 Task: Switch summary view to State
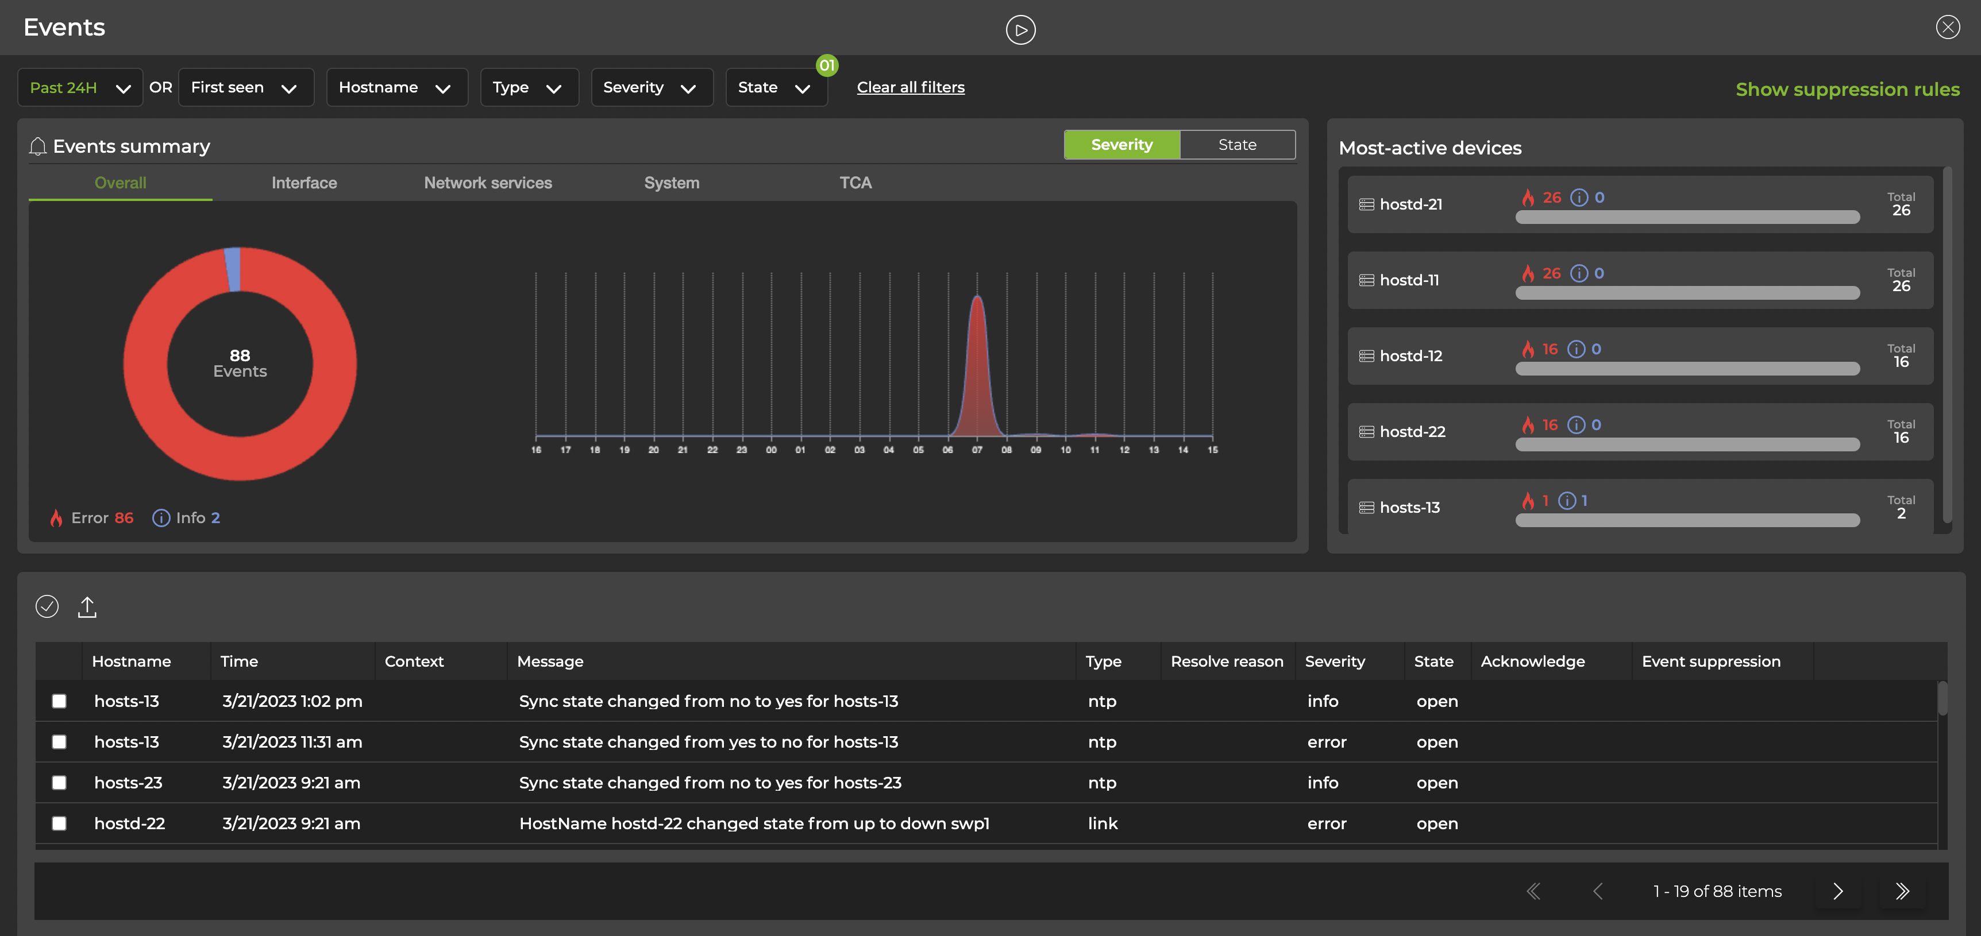[1236, 145]
